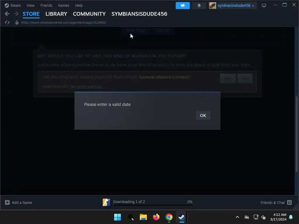Go back with the left arrow
299x224 pixels.
click(x=7, y=14)
